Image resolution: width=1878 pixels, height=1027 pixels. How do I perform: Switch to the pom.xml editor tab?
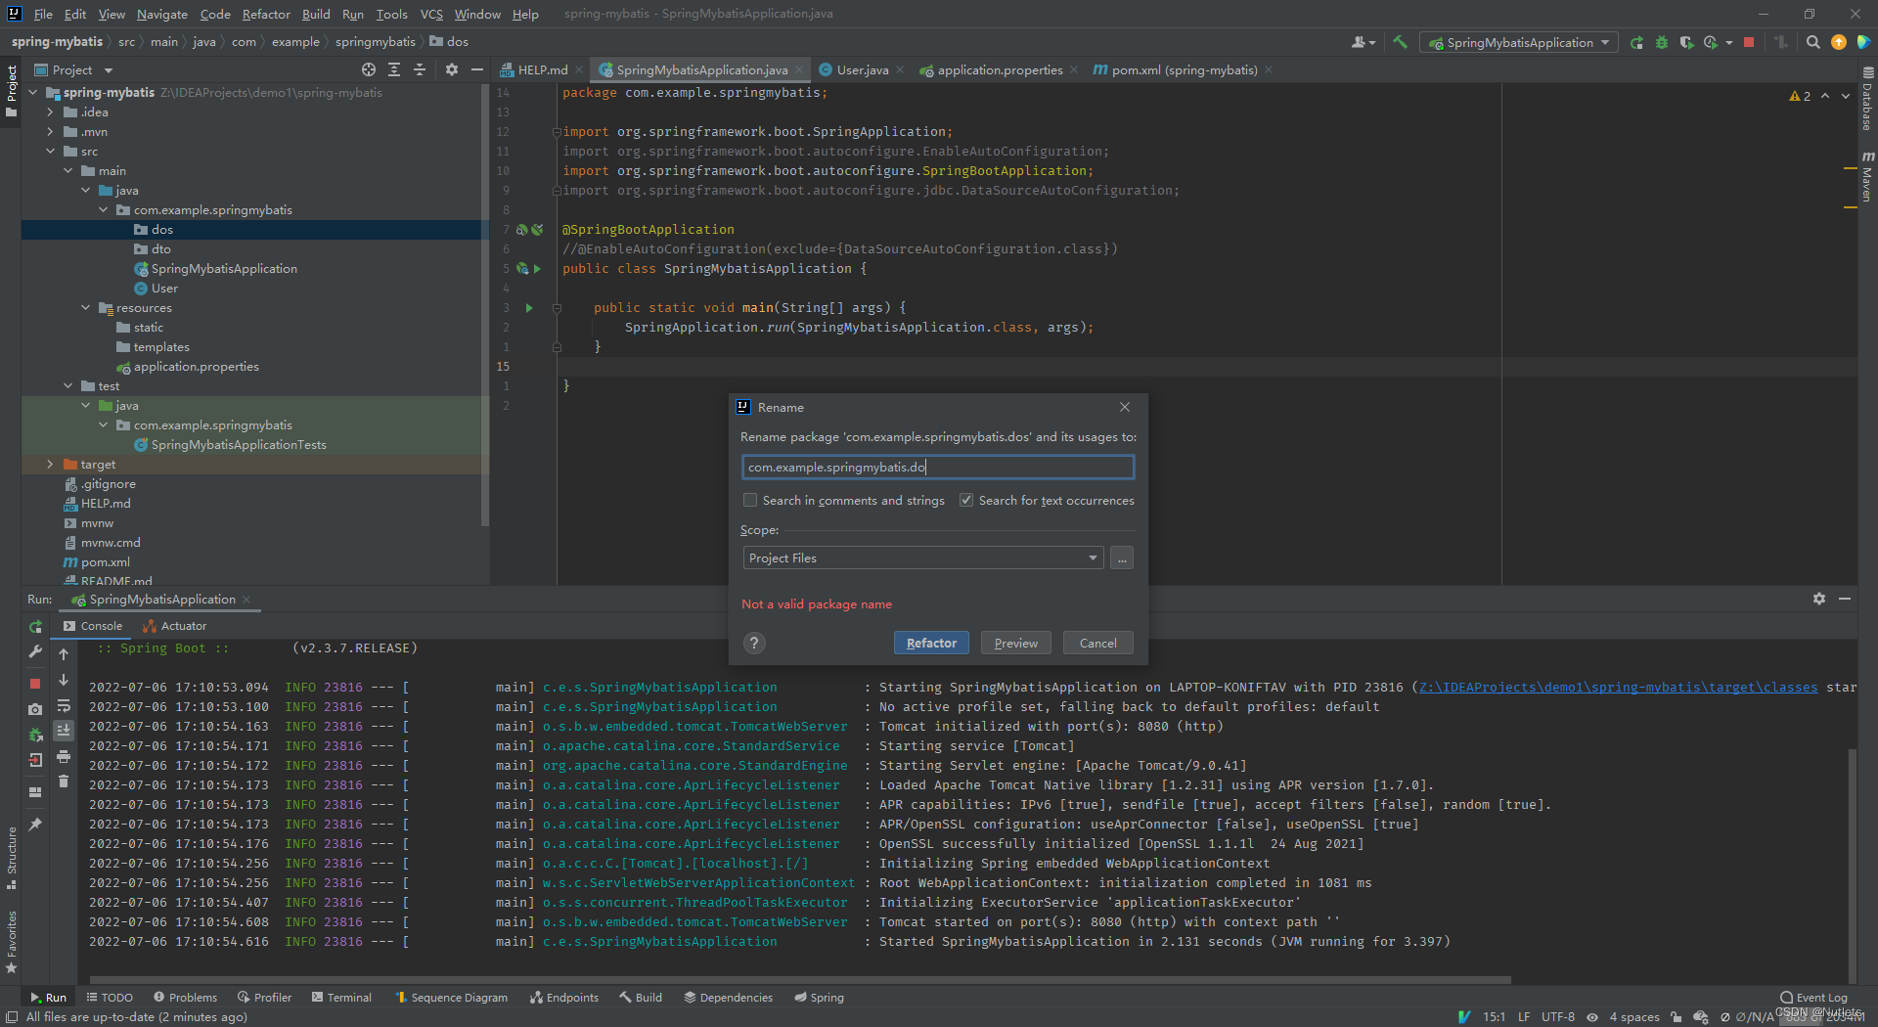[x=1177, y=69]
